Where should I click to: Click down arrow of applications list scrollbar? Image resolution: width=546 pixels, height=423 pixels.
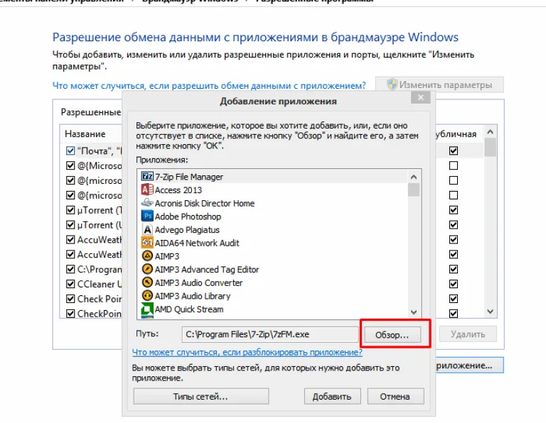(x=414, y=312)
